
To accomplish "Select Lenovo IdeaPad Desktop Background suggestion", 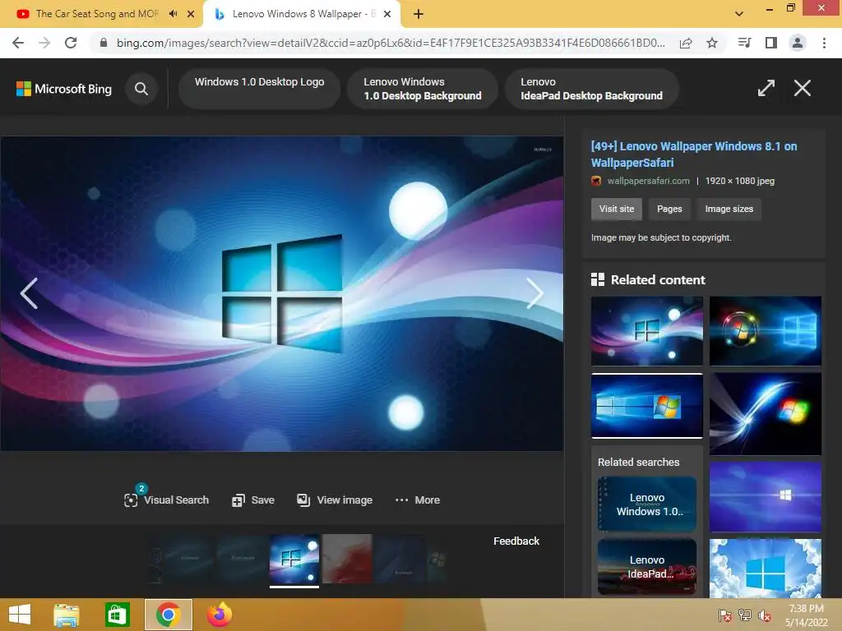I will [x=591, y=89].
